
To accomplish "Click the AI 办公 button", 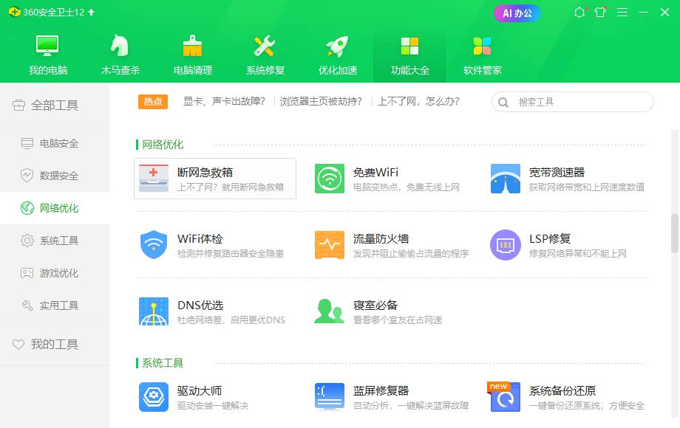I will 517,13.
